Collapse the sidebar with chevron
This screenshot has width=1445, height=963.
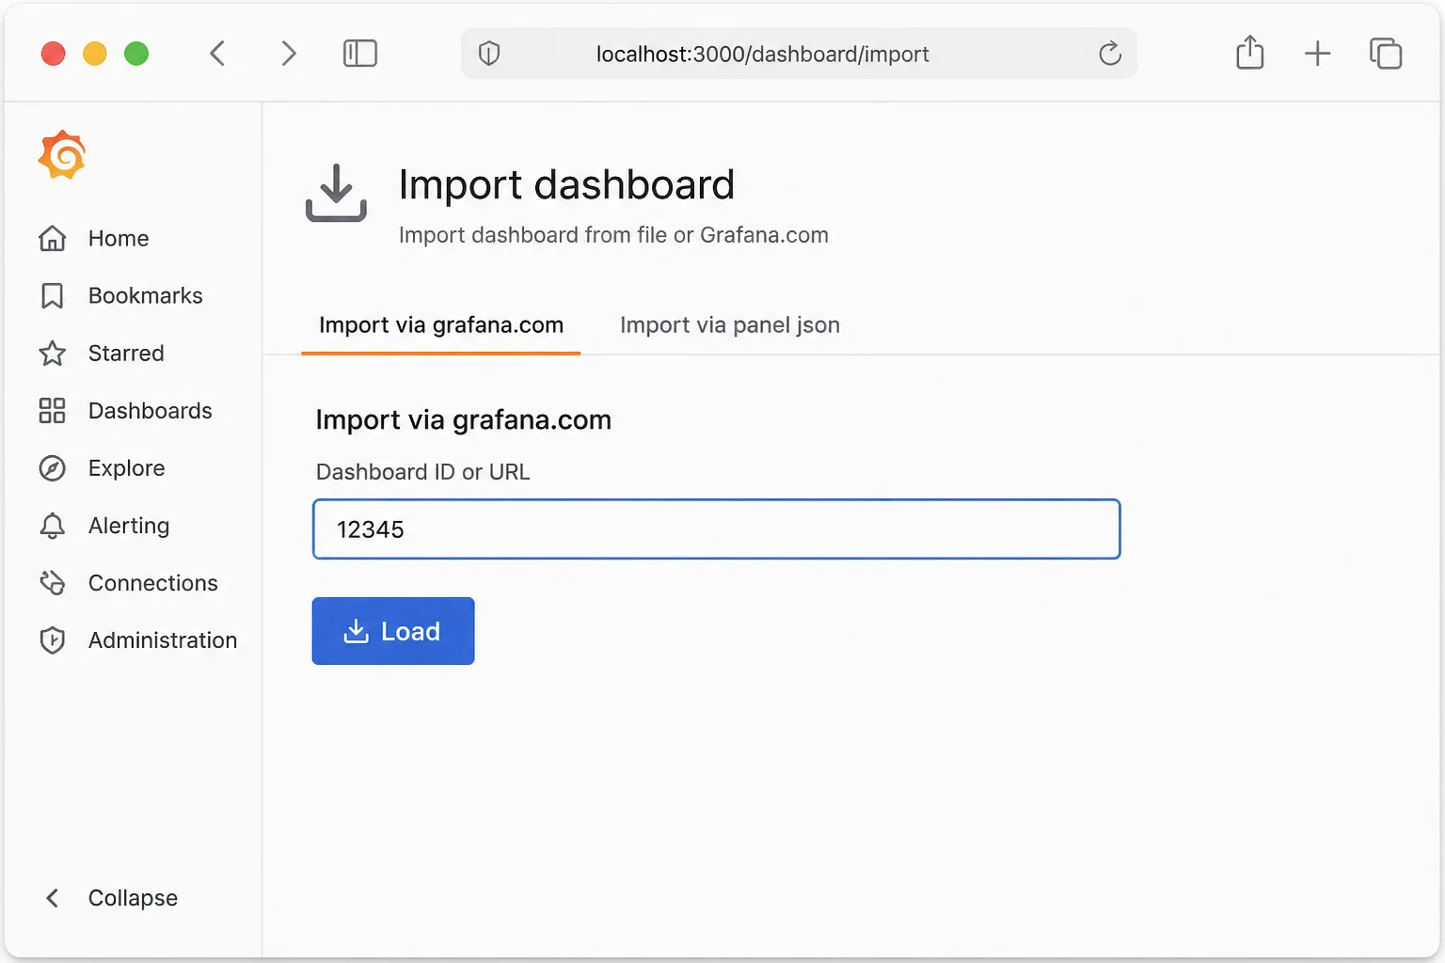[x=53, y=898]
